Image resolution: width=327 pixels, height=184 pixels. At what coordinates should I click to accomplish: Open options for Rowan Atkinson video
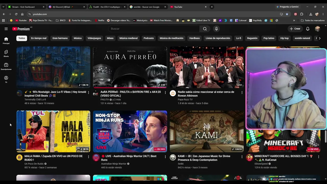(242, 92)
